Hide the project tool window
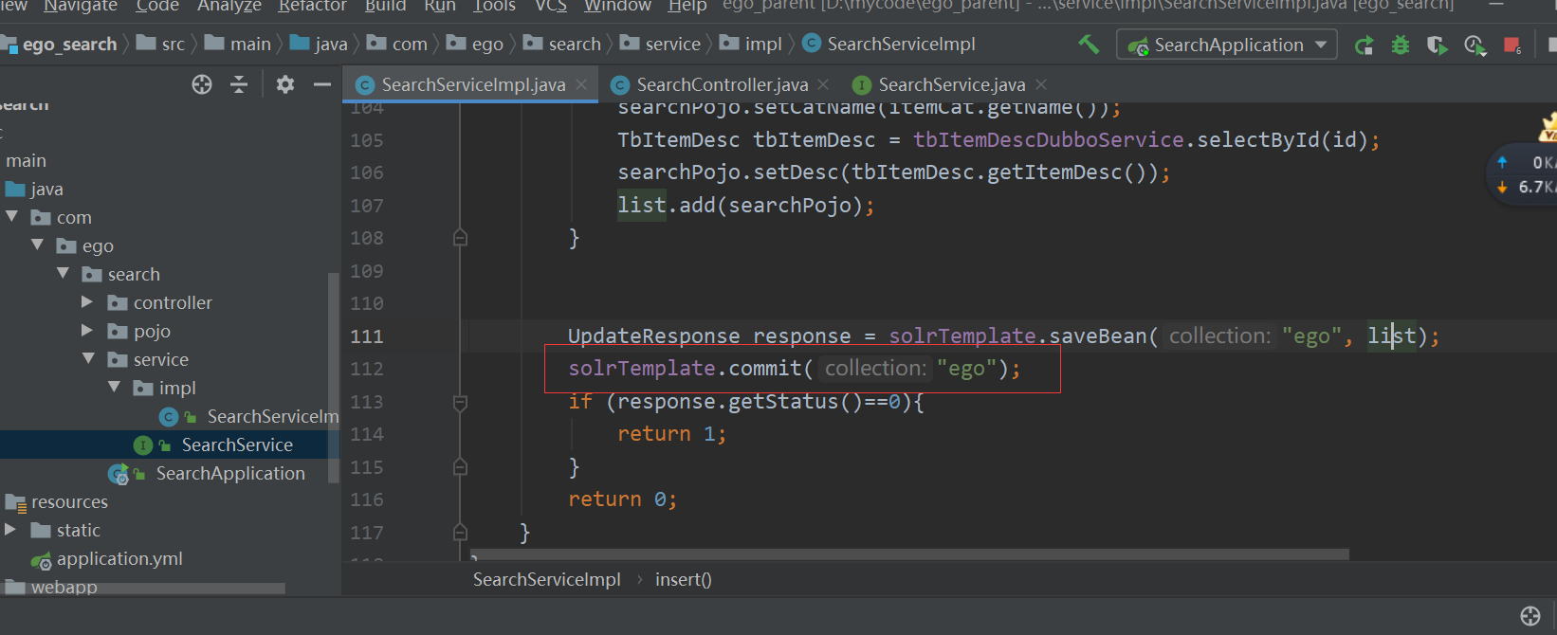This screenshot has width=1557, height=635. pos(322,84)
